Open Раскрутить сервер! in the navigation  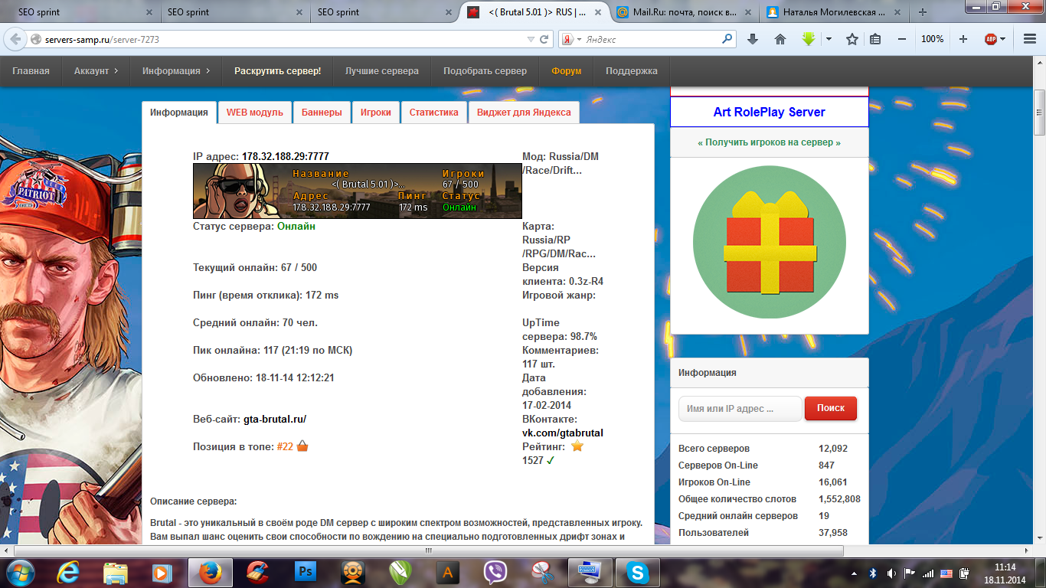coord(277,70)
